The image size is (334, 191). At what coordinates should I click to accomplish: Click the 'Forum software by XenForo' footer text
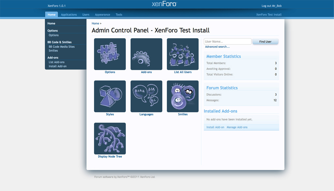[125, 177]
